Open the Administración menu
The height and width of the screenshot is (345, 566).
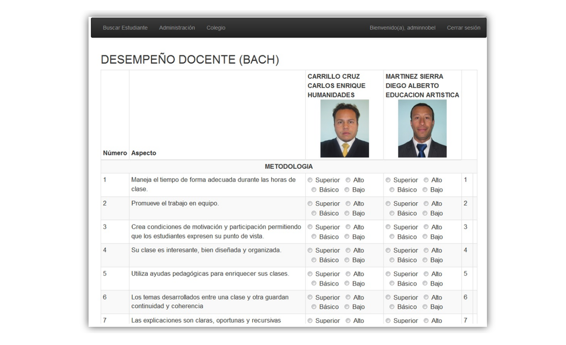point(177,28)
